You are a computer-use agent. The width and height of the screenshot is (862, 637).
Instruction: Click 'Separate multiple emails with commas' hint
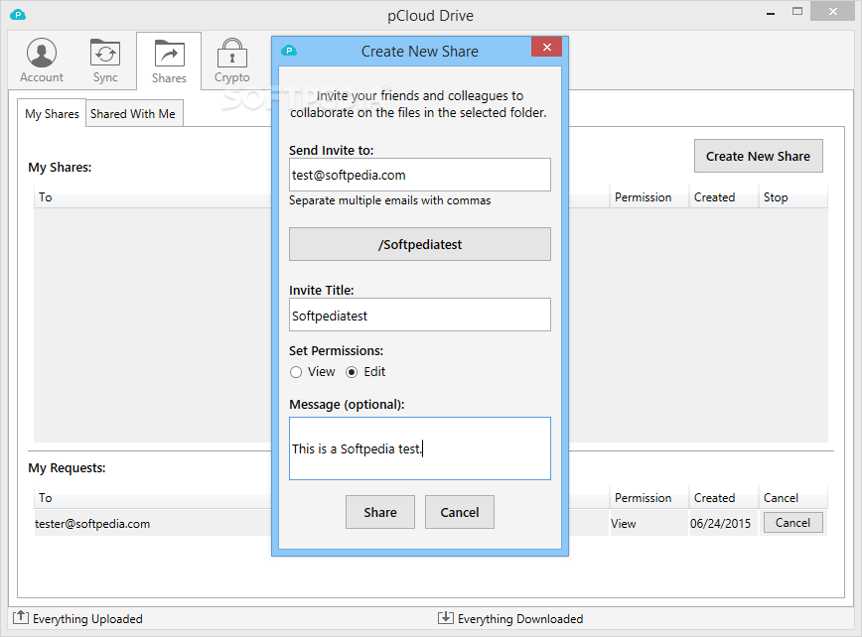pyautogui.click(x=389, y=200)
